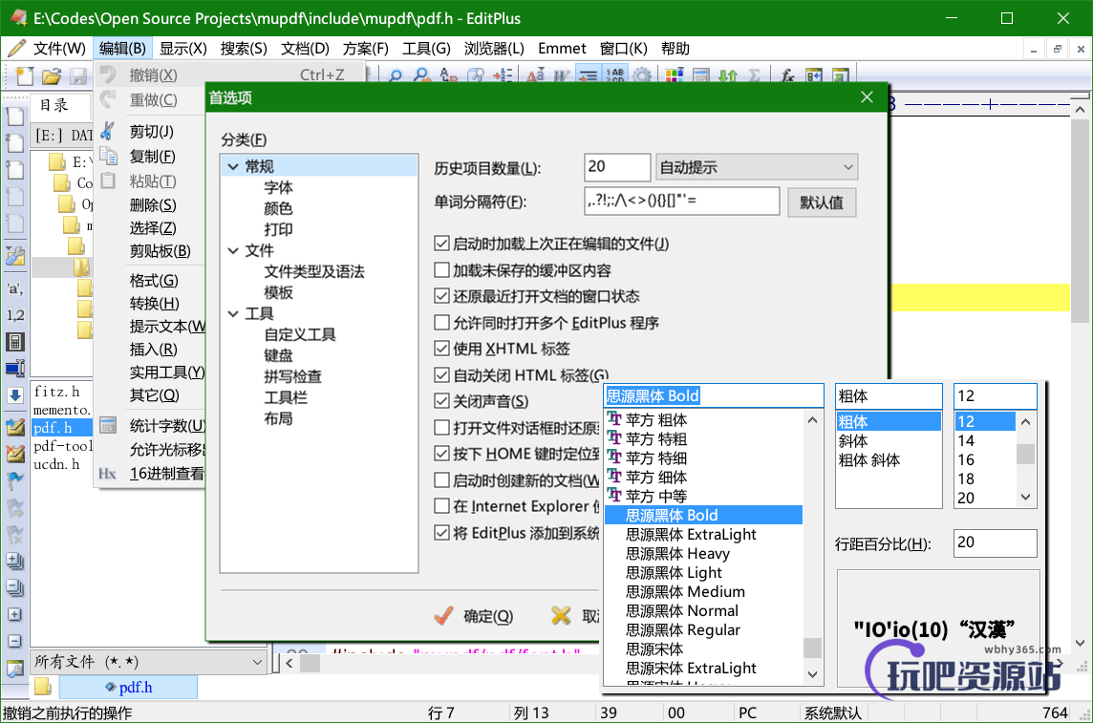Click the 确定(O) button
Viewport: 1093px width, 723px height.
(474, 616)
